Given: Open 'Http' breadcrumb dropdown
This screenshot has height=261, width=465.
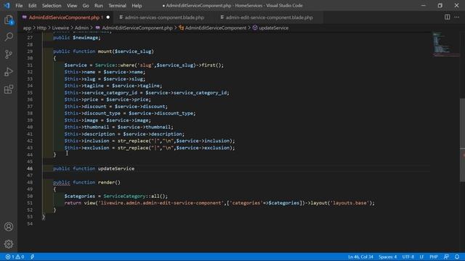Looking at the screenshot, I should [41, 28].
